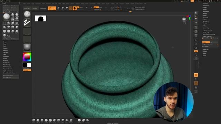Select the large ClayBuildup brush in Brush palette
This screenshot has width=221, height=124.
[x=7, y=17]
